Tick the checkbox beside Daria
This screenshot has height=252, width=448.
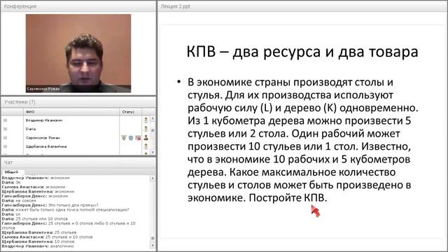pos(5,129)
